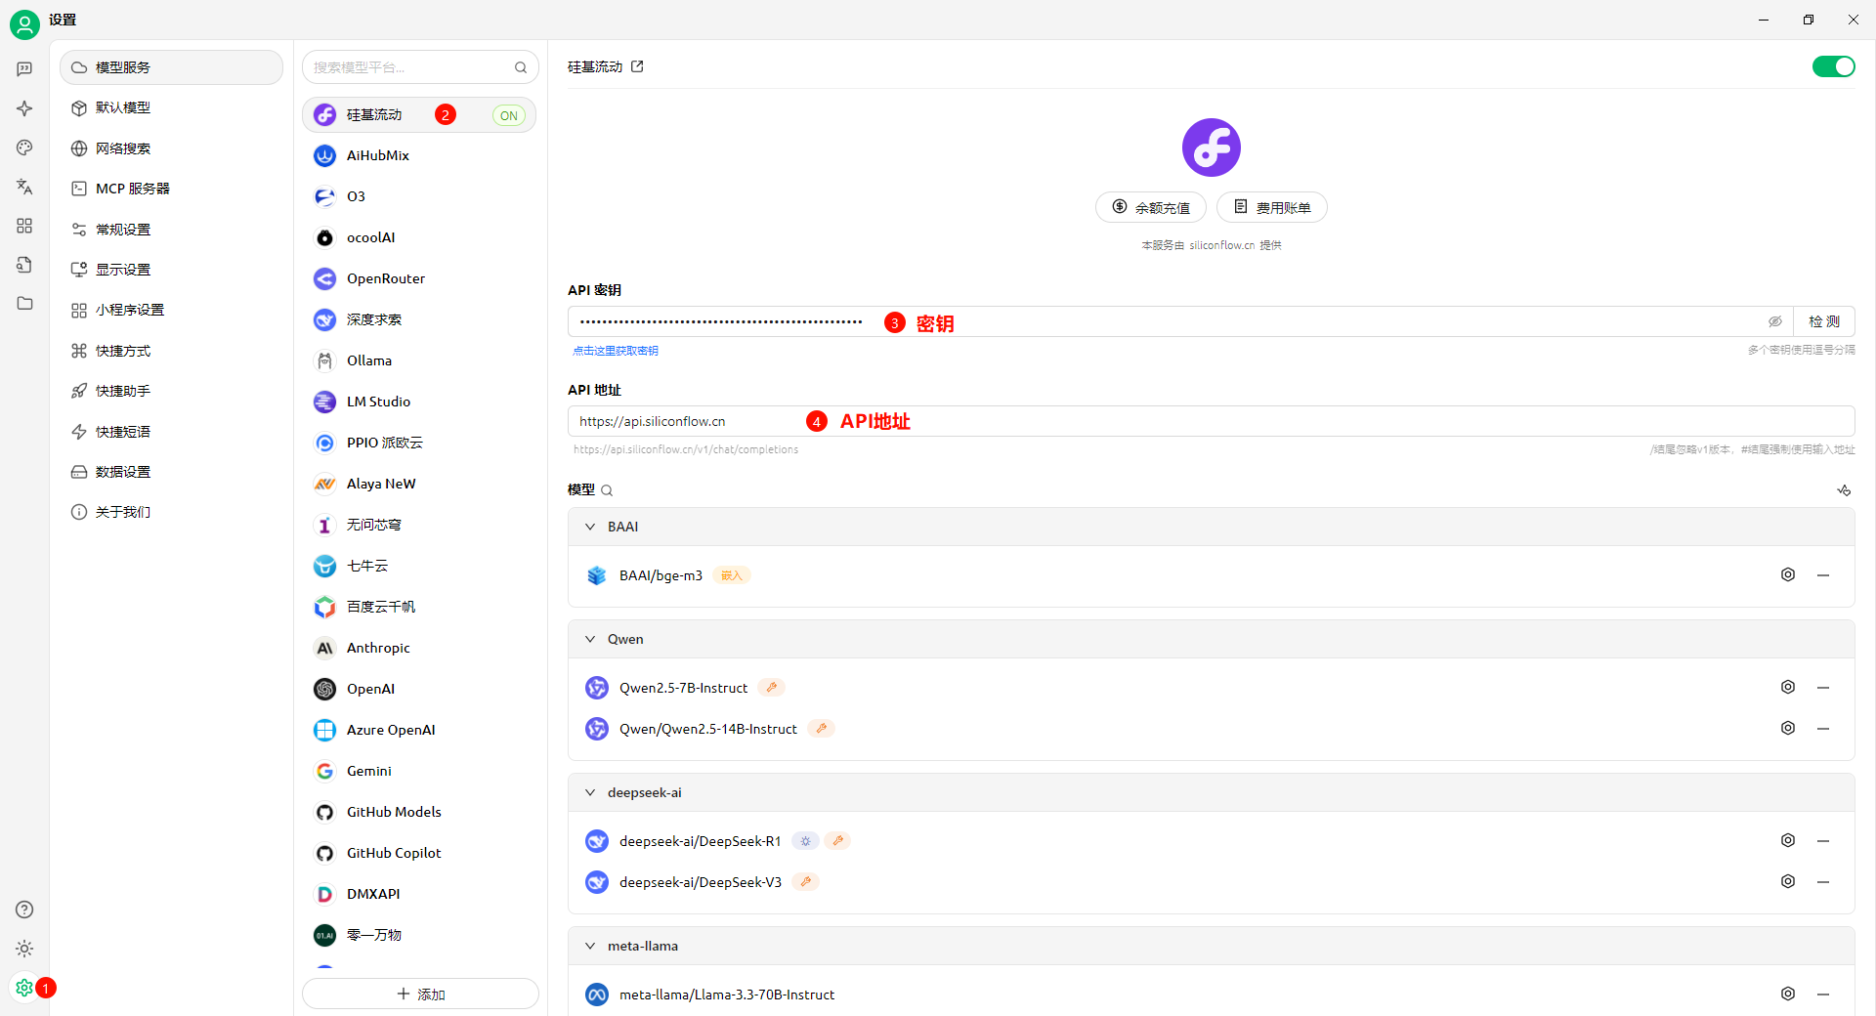Open settings for deepseek-ai/DeepSeek-R1
This screenshot has width=1876, height=1016.
coord(1788,840)
